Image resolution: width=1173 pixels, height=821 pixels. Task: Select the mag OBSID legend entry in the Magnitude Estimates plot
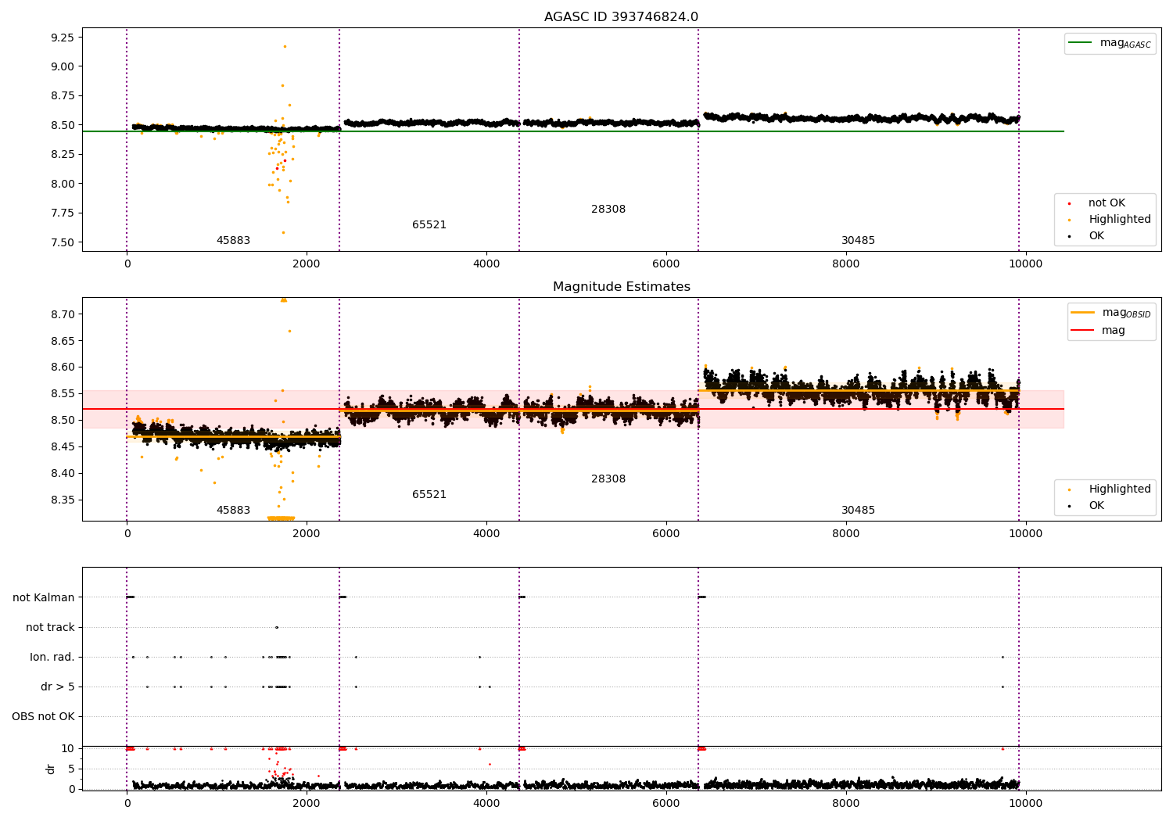click(x=1110, y=313)
